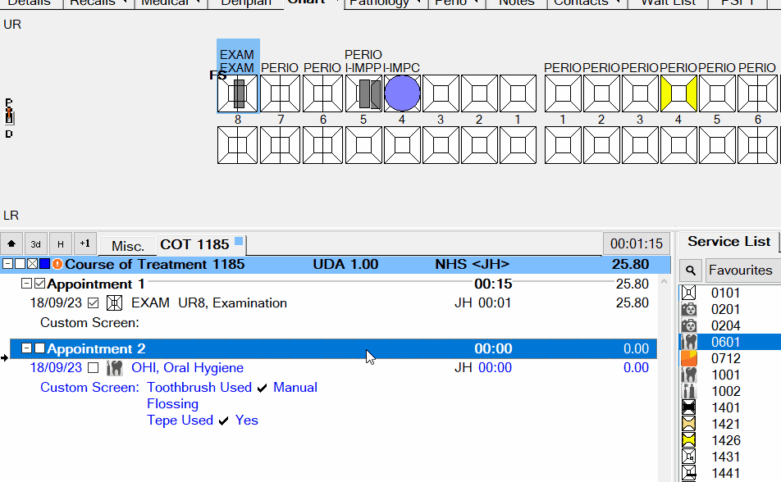Image resolution: width=781 pixels, height=482 pixels.
Task: Toggle the Appointment 1 checkbox
Action: (x=40, y=284)
